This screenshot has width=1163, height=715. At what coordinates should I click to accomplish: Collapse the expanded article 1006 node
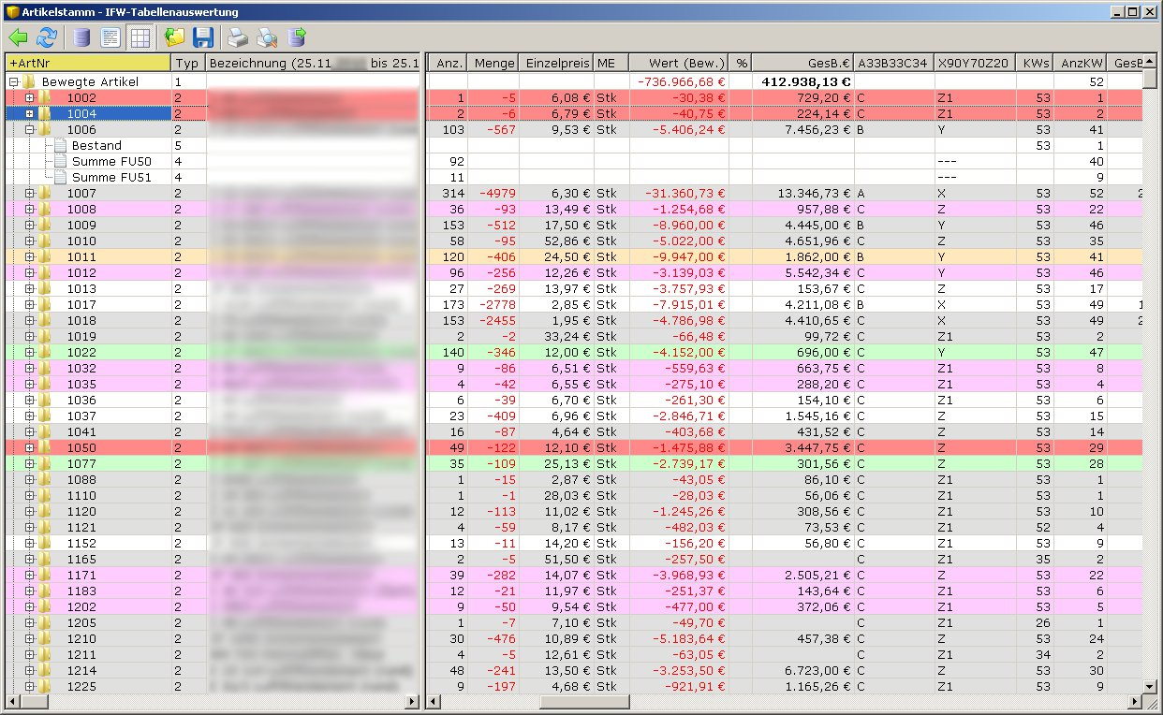29,130
